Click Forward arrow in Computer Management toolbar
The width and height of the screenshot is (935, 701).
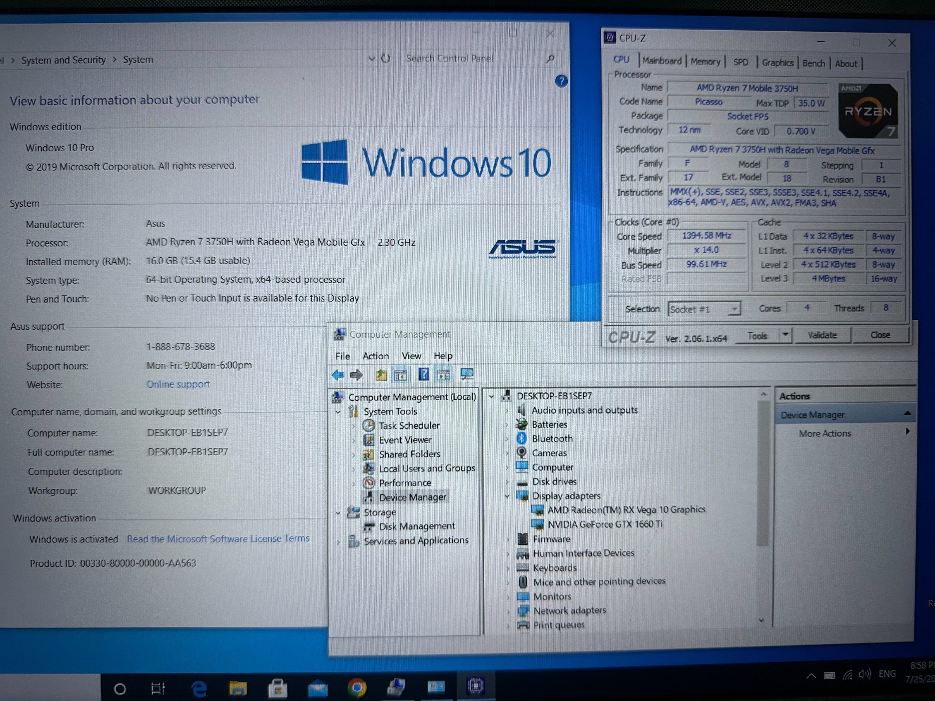click(357, 375)
